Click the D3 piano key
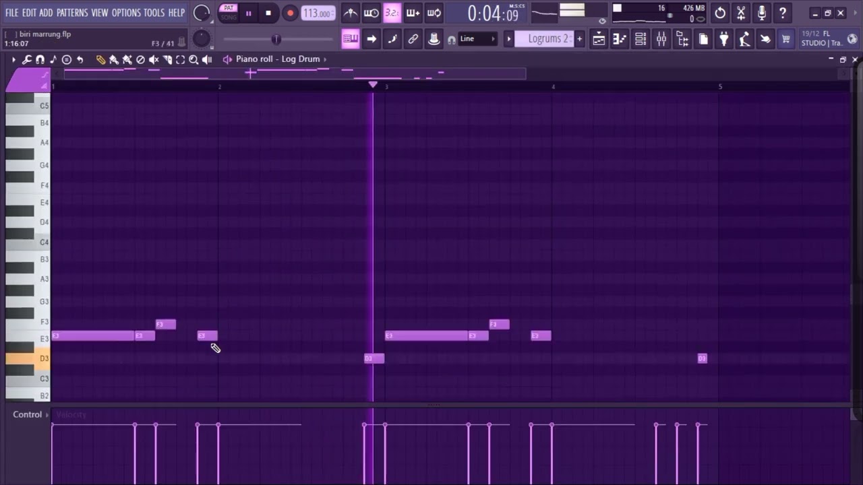 click(x=28, y=358)
